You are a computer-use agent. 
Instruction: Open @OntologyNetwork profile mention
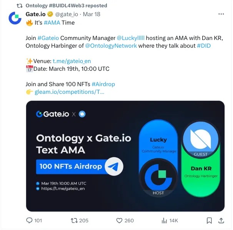click(111, 45)
